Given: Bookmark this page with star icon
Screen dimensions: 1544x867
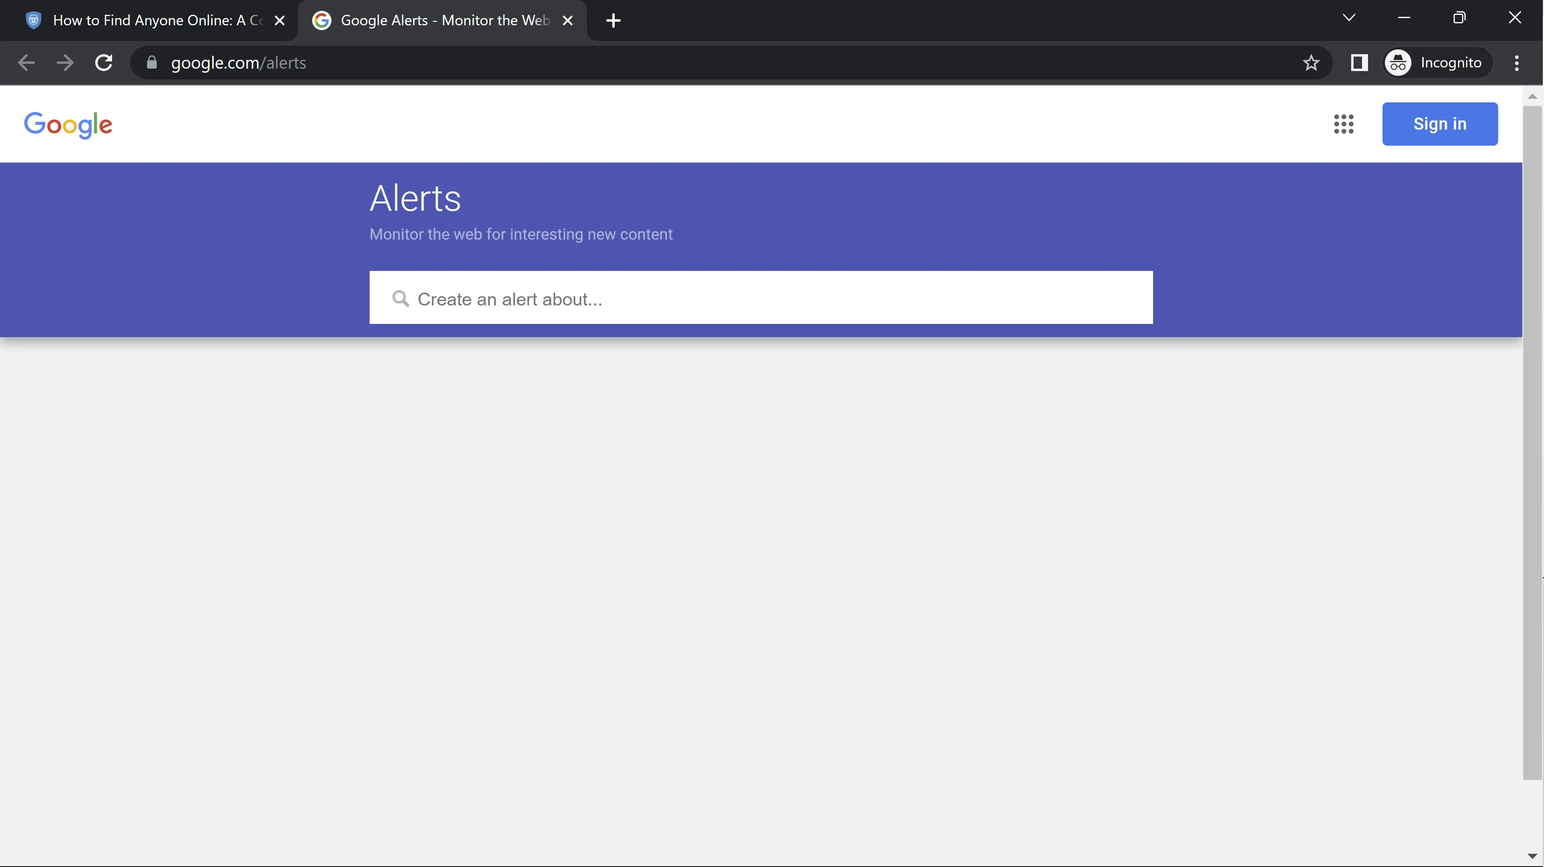Looking at the screenshot, I should pos(1311,63).
